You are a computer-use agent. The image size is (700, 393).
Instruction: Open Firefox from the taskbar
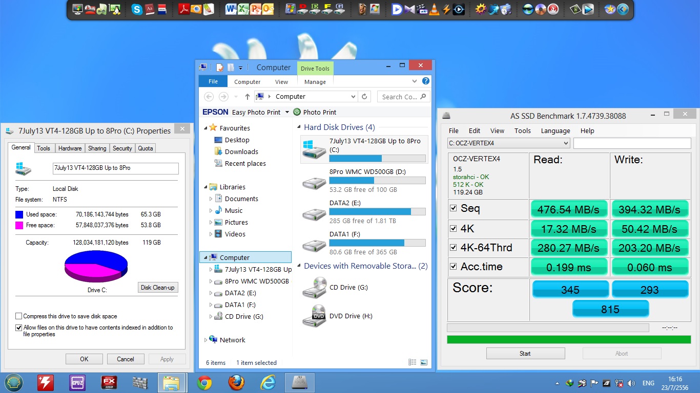click(x=236, y=382)
